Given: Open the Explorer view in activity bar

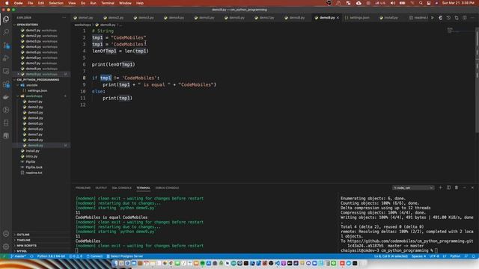Looking at the screenshot, I should [6, 19].
